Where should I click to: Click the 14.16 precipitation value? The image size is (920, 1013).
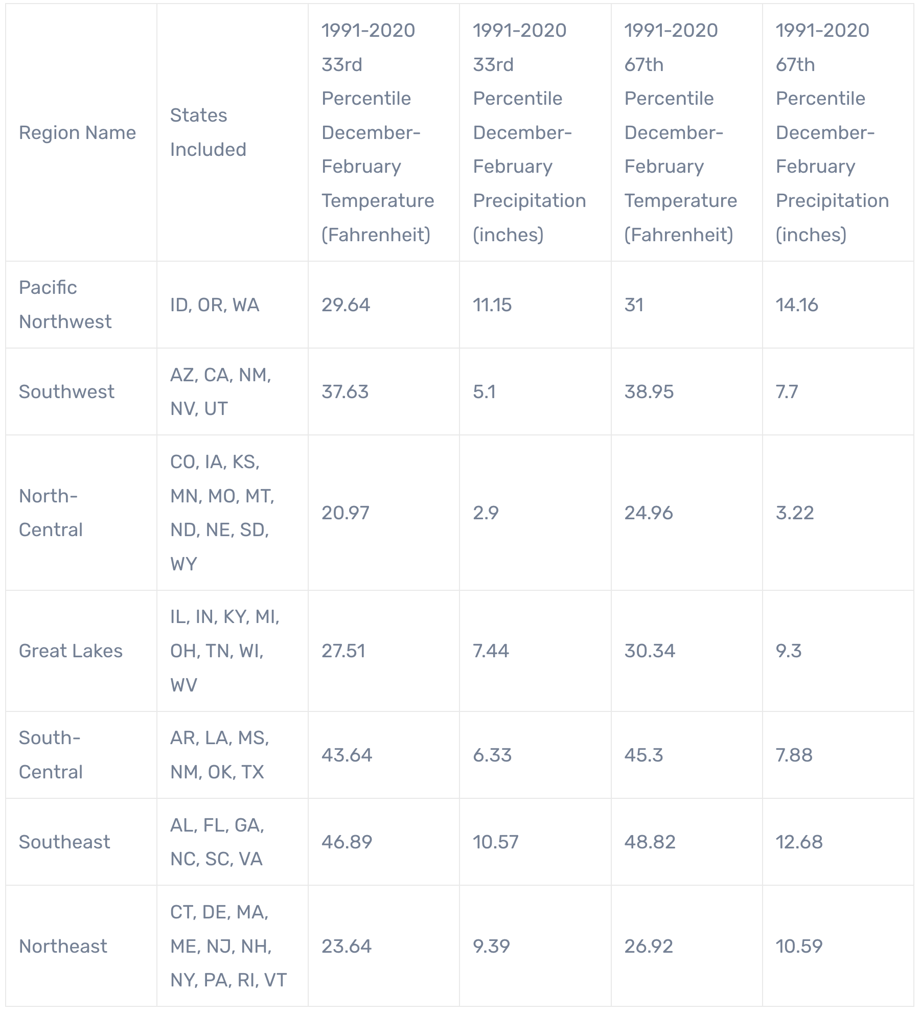797,305
